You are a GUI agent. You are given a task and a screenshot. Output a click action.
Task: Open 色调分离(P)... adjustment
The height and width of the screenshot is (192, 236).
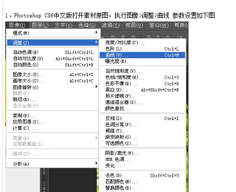click(x=142, y=125)
